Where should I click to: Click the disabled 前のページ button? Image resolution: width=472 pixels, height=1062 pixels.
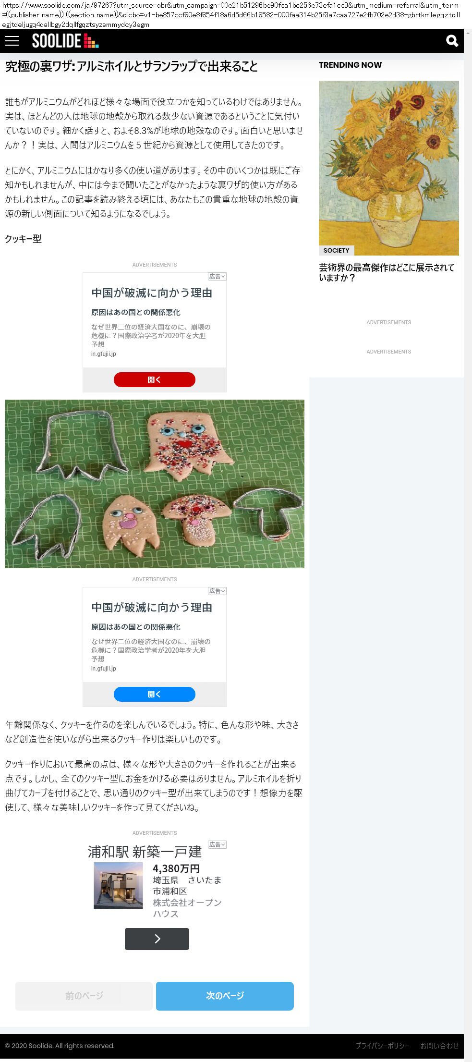tap(84, 996)
